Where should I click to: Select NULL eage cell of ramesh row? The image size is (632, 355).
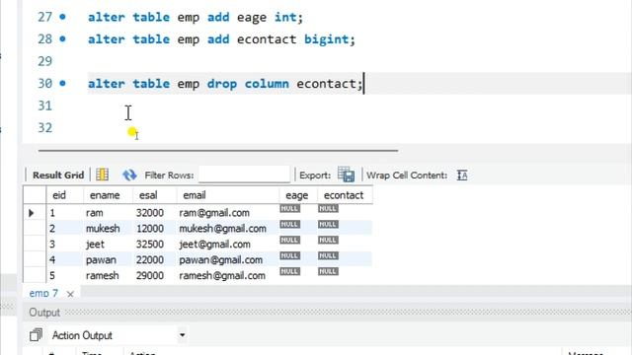point(289,271)
